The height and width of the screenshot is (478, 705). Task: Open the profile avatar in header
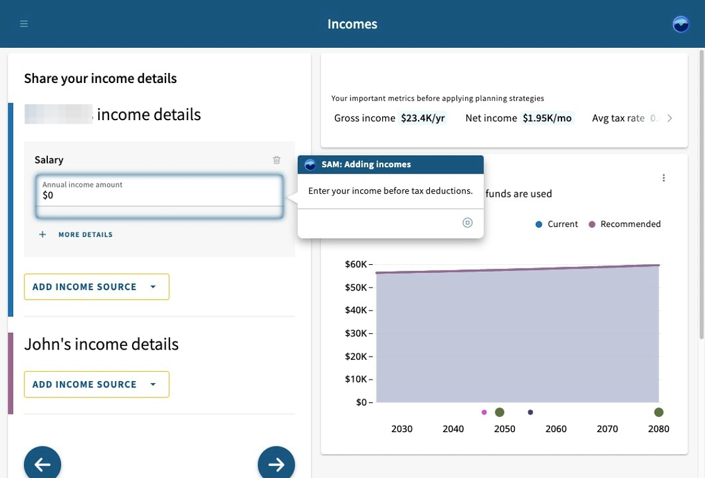point(680,24)
